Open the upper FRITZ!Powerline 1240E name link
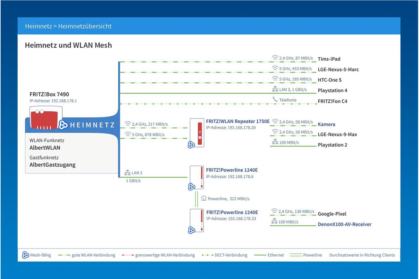The width and height of the screenshot is (419, 279). point(232,170)
